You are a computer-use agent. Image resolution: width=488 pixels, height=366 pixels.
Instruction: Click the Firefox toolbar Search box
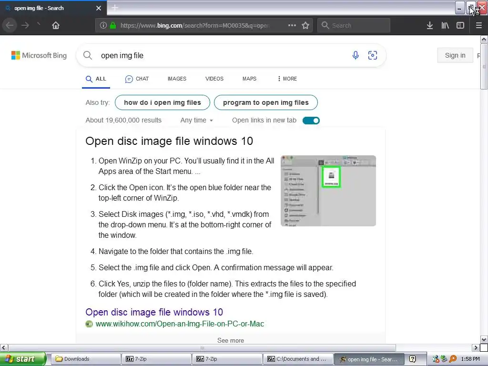pyautogui.click(x=354, y=26)
